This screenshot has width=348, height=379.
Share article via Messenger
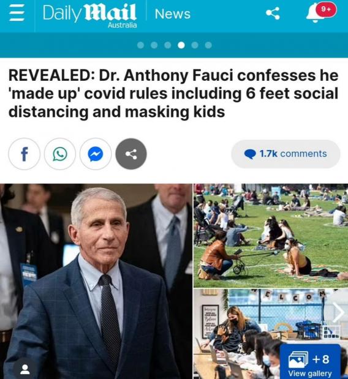(x=96, y=154)
